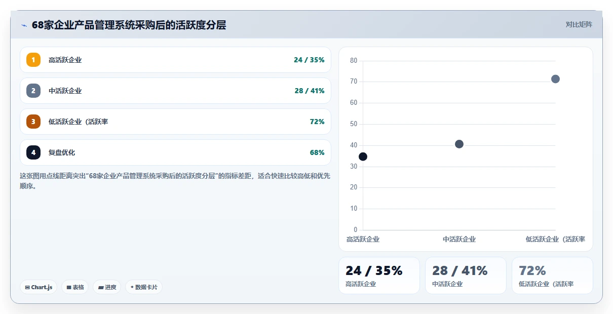613x314 pixels.
Task: Click the blue lightning icon beside the title
Action: pos(24,25)
